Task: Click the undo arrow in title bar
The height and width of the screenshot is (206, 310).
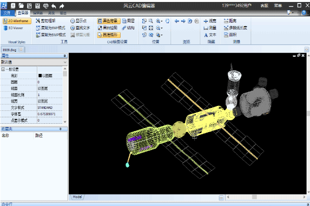Action: [54, 5]
